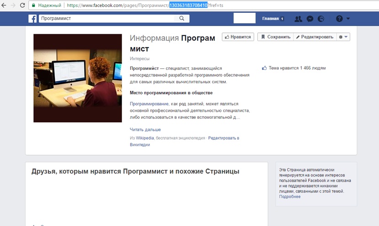
Task: Go back using the browser back arrow
Action: [4, 5]
